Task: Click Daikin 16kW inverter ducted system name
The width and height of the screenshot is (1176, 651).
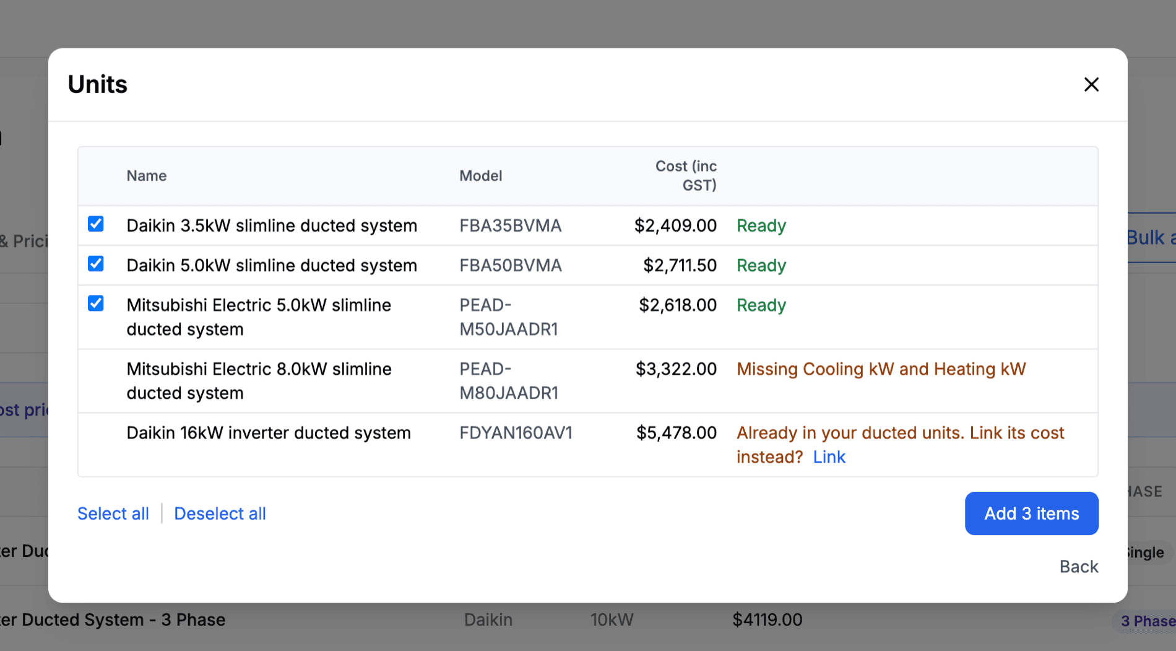Action: (x=269, y=433)
